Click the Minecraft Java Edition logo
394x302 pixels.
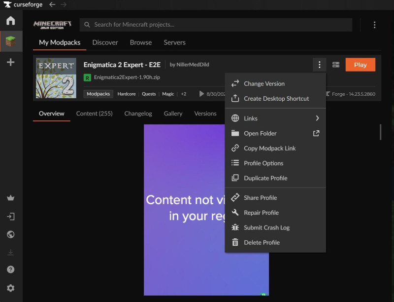(52, 25)
